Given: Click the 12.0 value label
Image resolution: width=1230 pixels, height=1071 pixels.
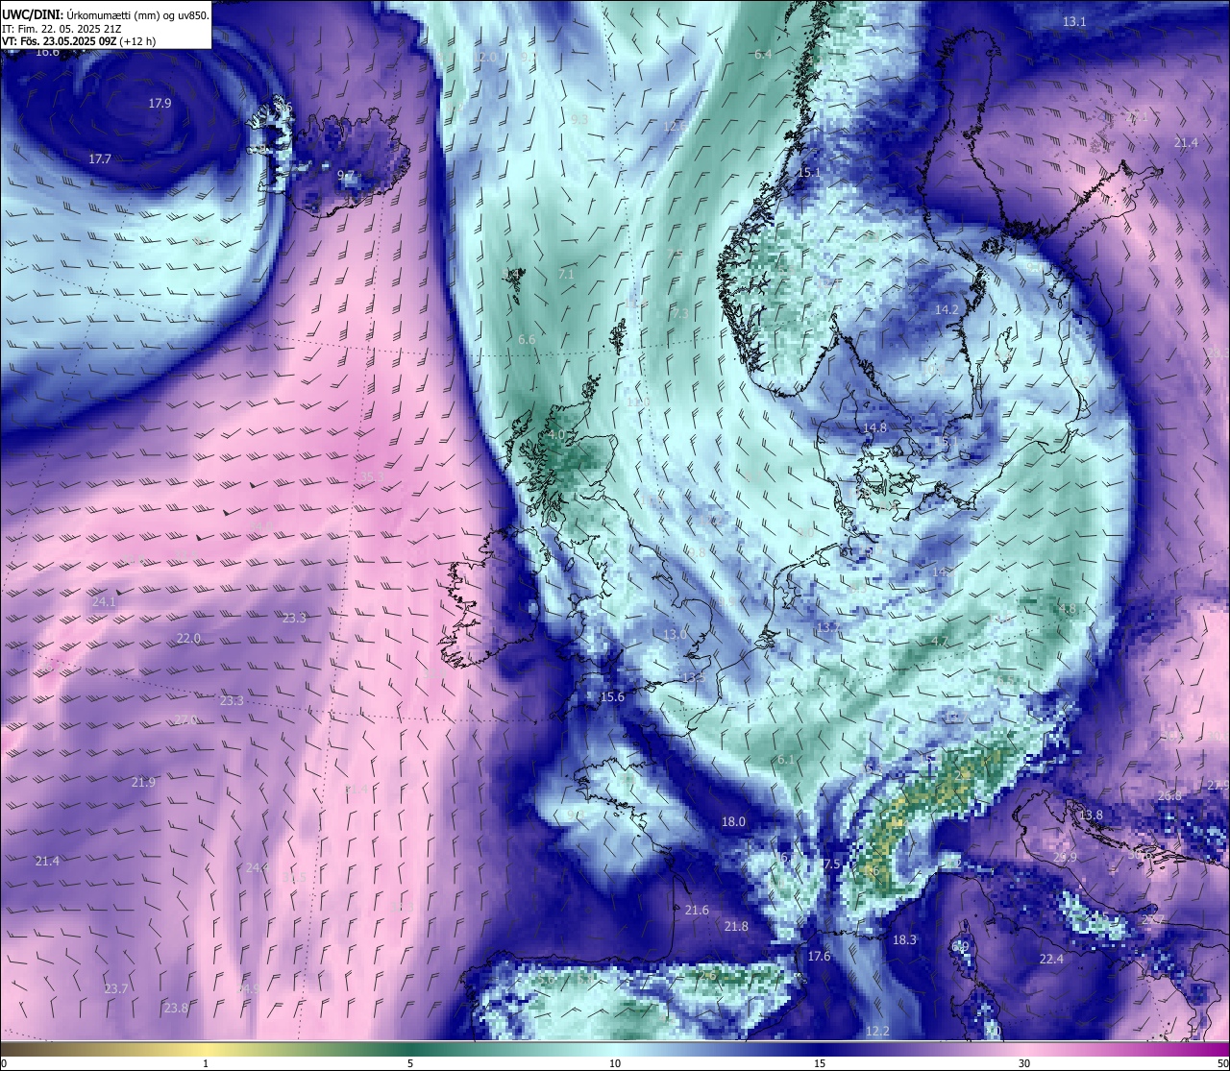Looking at the screenshot, I should coord(485,58).
